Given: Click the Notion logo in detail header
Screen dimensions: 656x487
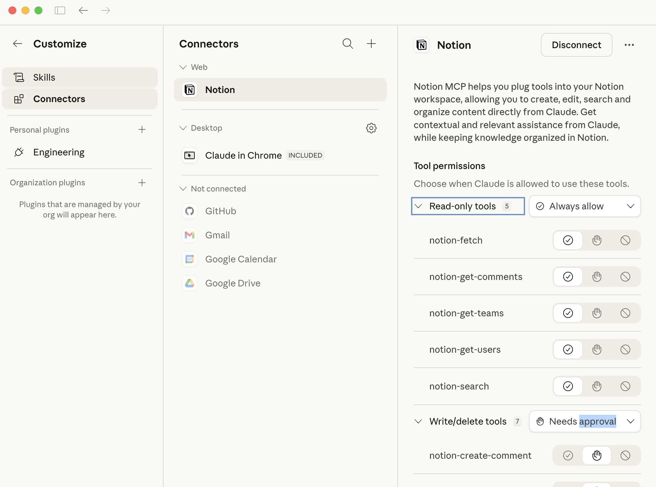Looking at the screenshot, I should (421, 45).
